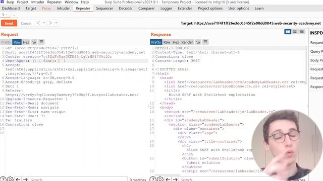Select the Hex view in Request pane
Image resolution: width=323 pixels, height=181 pixels.
pos(26,42)
